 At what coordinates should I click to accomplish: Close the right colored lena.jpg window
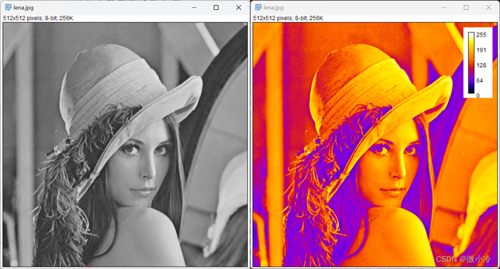click(x=488, y=7)
